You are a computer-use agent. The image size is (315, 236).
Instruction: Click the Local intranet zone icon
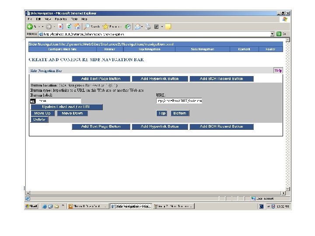click(x=253, y=198)
